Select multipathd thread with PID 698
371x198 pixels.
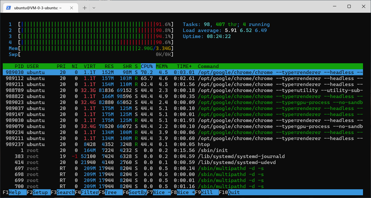[x=183, y=174]
